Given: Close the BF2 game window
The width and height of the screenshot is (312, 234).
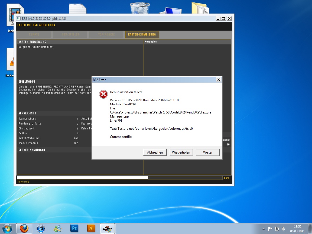Looking at the screenshot, I should [229, 18].
